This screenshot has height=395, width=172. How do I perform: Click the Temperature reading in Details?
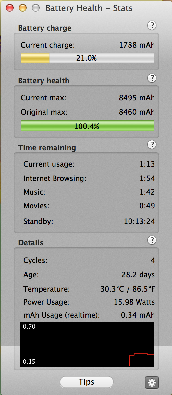tap(128, 289)
